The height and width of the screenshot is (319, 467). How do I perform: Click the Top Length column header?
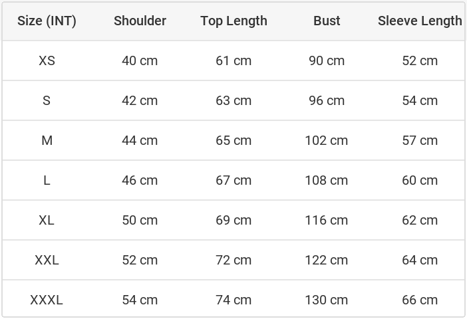coord(234,21)
